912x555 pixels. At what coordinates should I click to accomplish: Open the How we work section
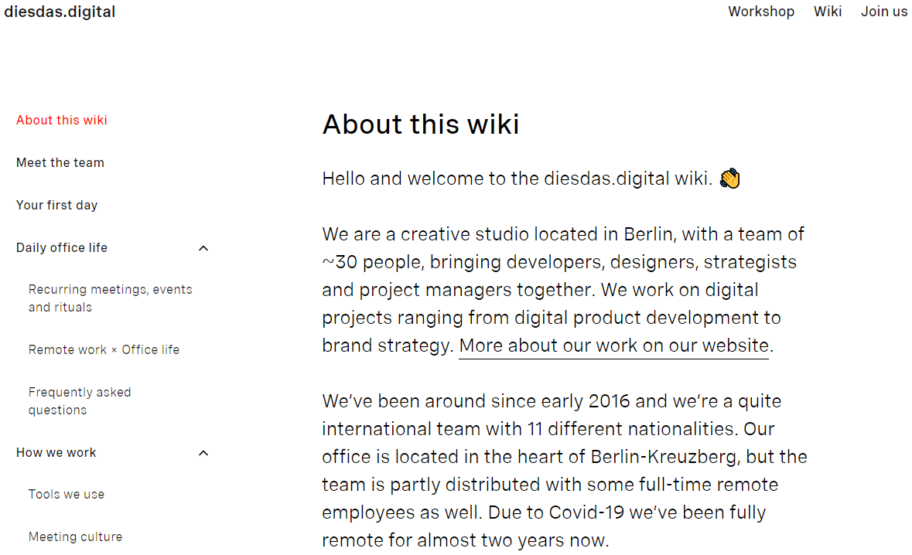tap(56, 452)
